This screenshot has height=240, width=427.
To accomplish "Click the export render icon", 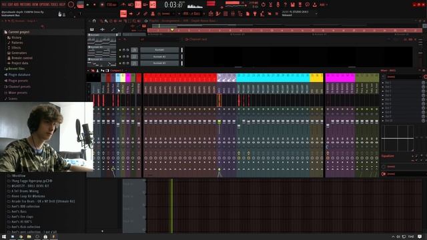I will (300, 5).
